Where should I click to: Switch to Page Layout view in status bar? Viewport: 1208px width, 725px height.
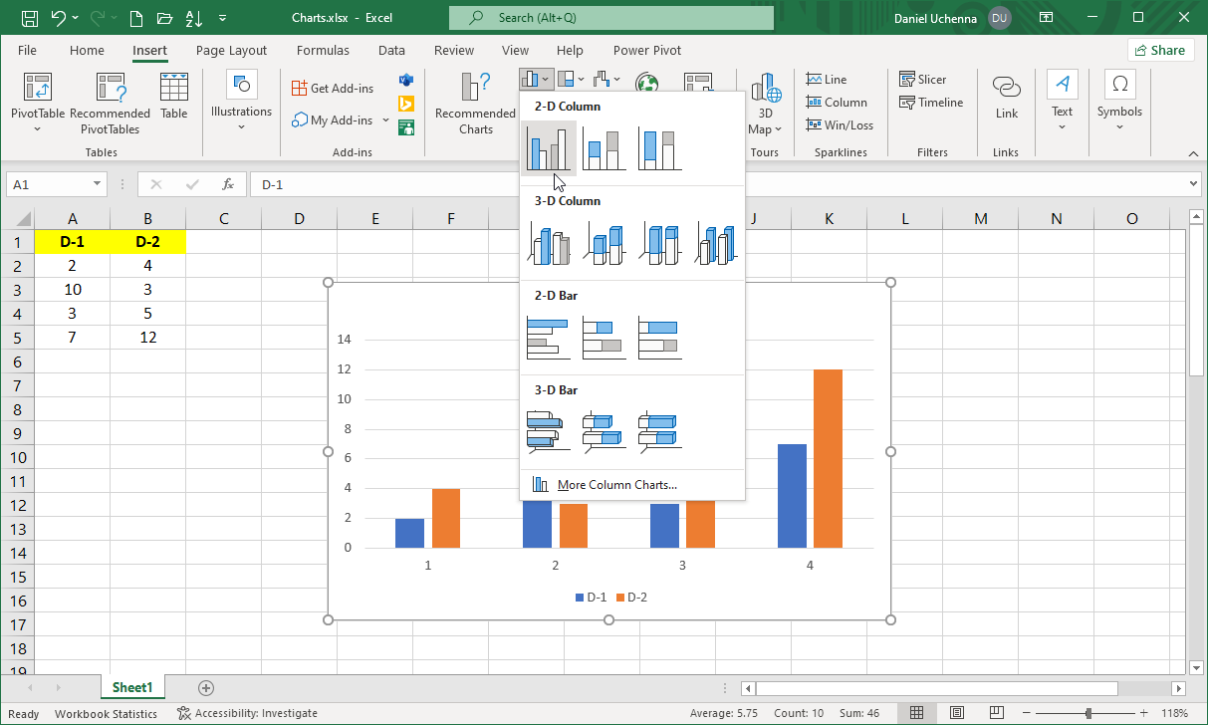(956, 713)
